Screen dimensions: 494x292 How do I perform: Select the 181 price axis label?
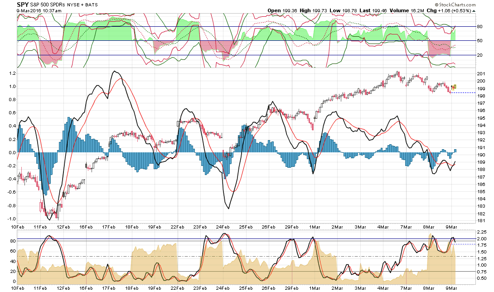pyautogui.click(x=481, y=221)
